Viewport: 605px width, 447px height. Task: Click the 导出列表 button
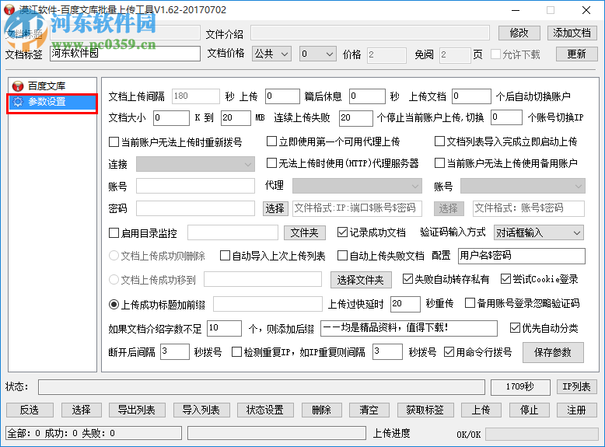[137, 410]
